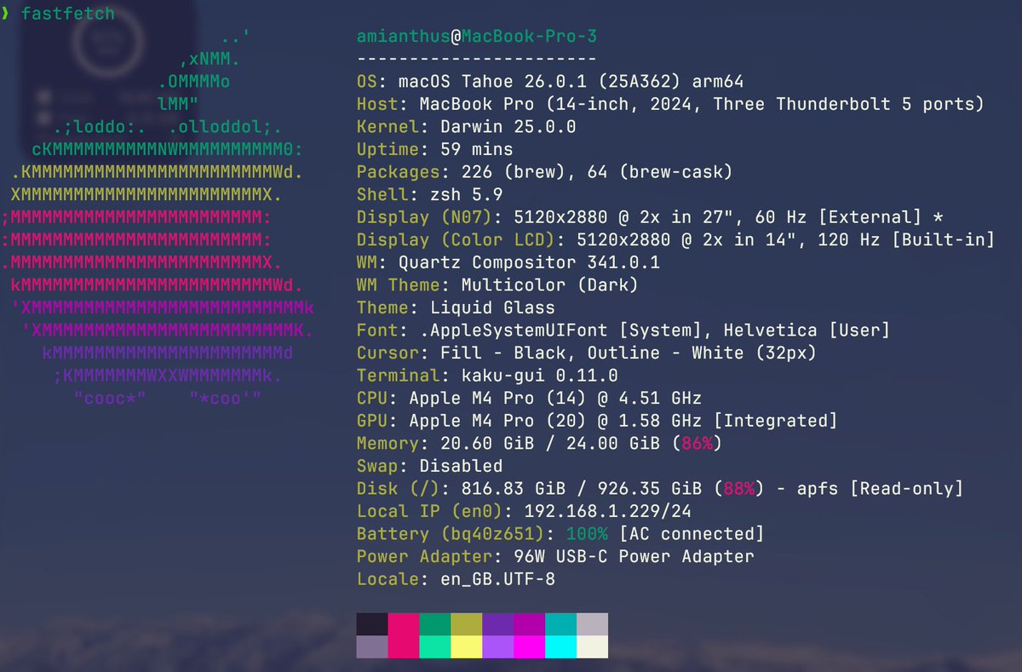This screenshot has width=1022, height=672.
Task: Click the "Host" label
Action: (377, 104)
